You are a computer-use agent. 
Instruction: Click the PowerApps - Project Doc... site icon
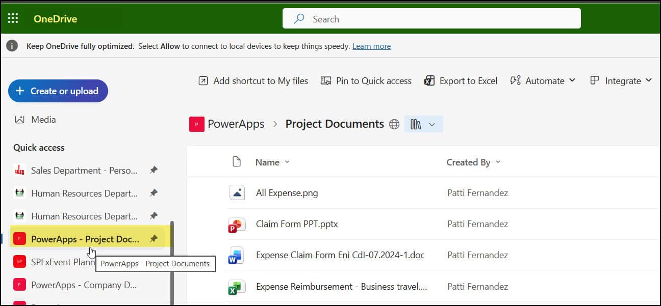coord(20,239)
